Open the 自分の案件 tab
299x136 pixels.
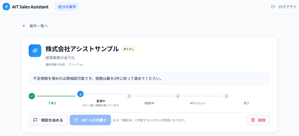tap(67, 7)
